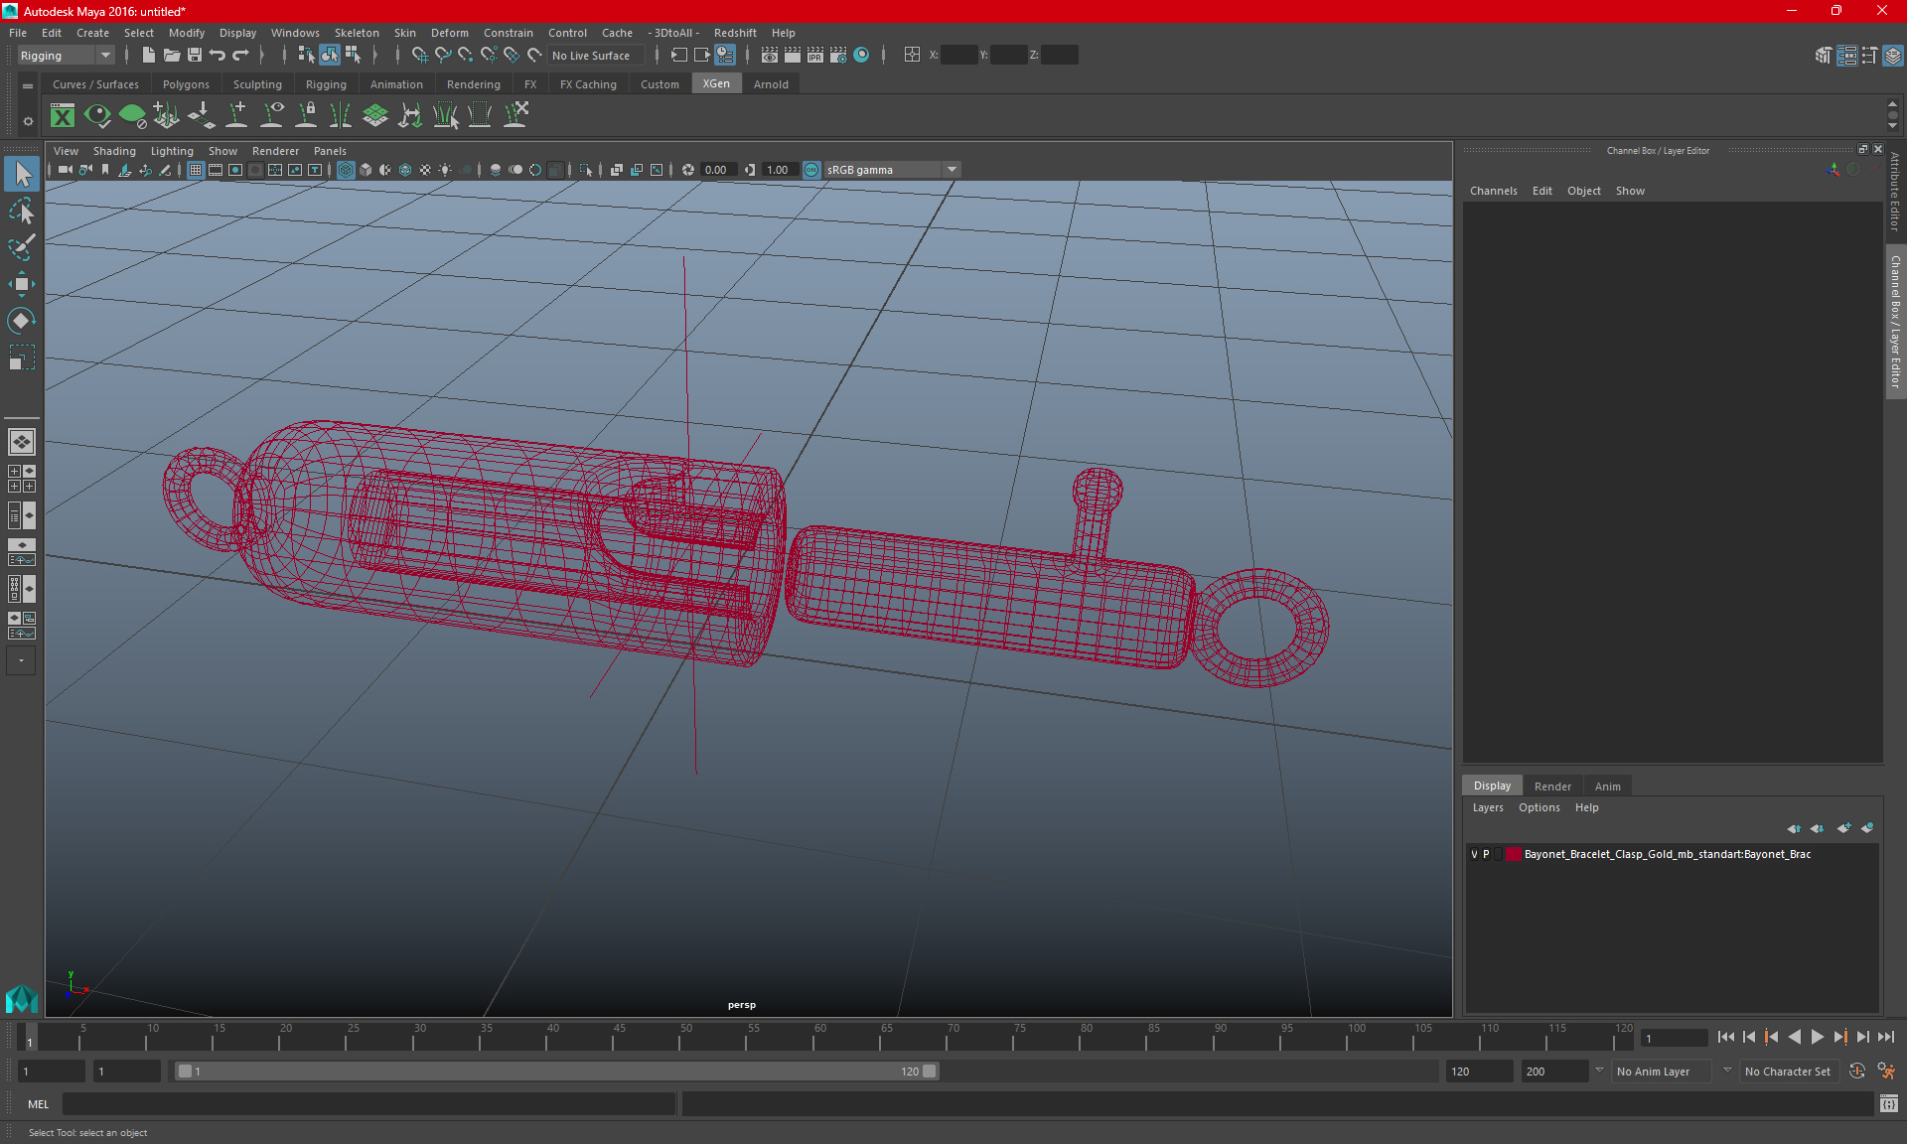Click the Bayonet layer red color swatch

(x=1513, y=854)
